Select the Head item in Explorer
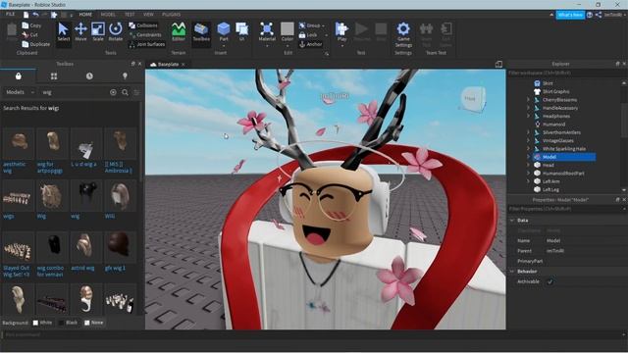Screen dimensions: 628x353 click(x=549, y=165)
